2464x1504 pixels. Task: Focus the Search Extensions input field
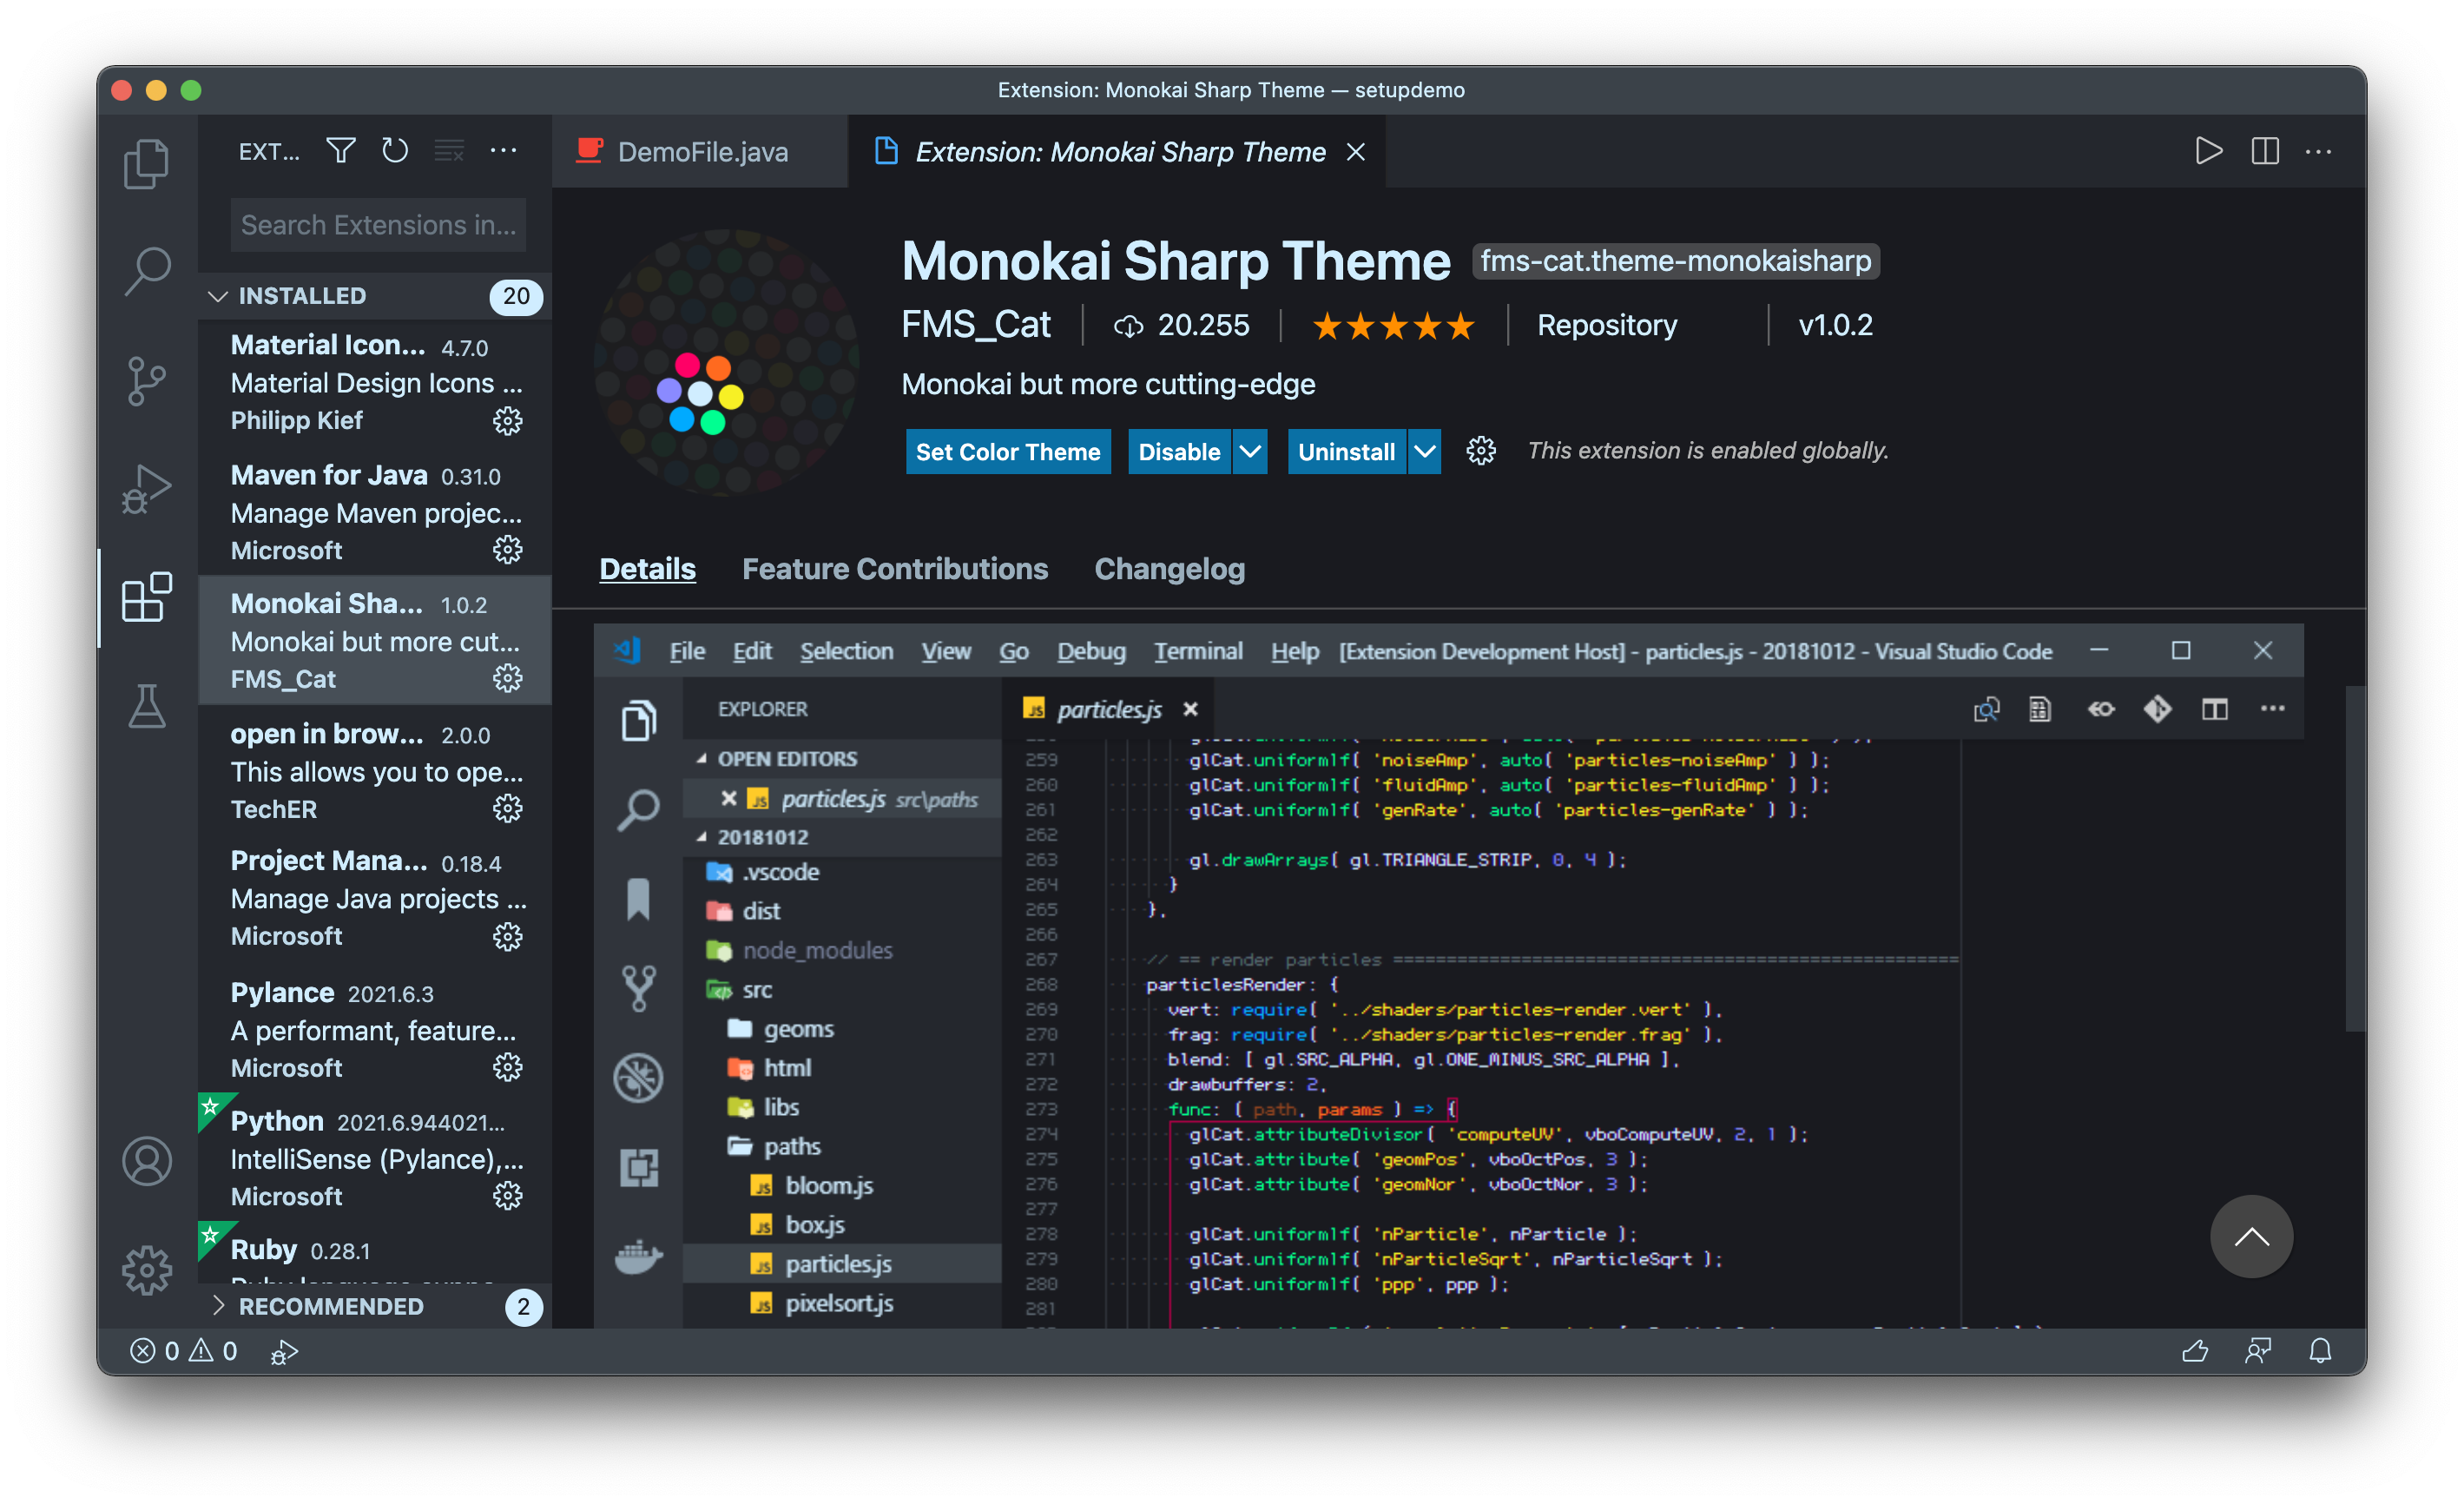point(378,225)
